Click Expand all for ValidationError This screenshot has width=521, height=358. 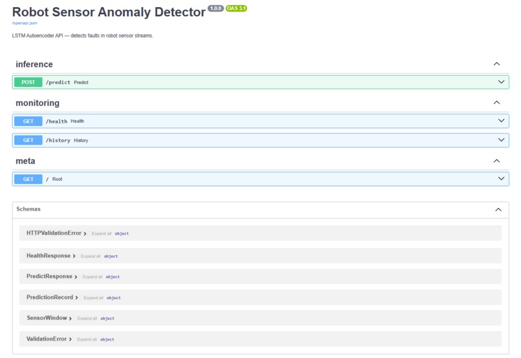[87, 339]
